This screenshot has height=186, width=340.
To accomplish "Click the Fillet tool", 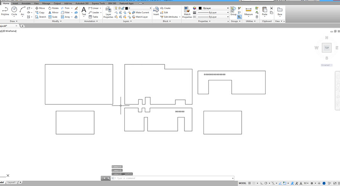I will (65, 12).
